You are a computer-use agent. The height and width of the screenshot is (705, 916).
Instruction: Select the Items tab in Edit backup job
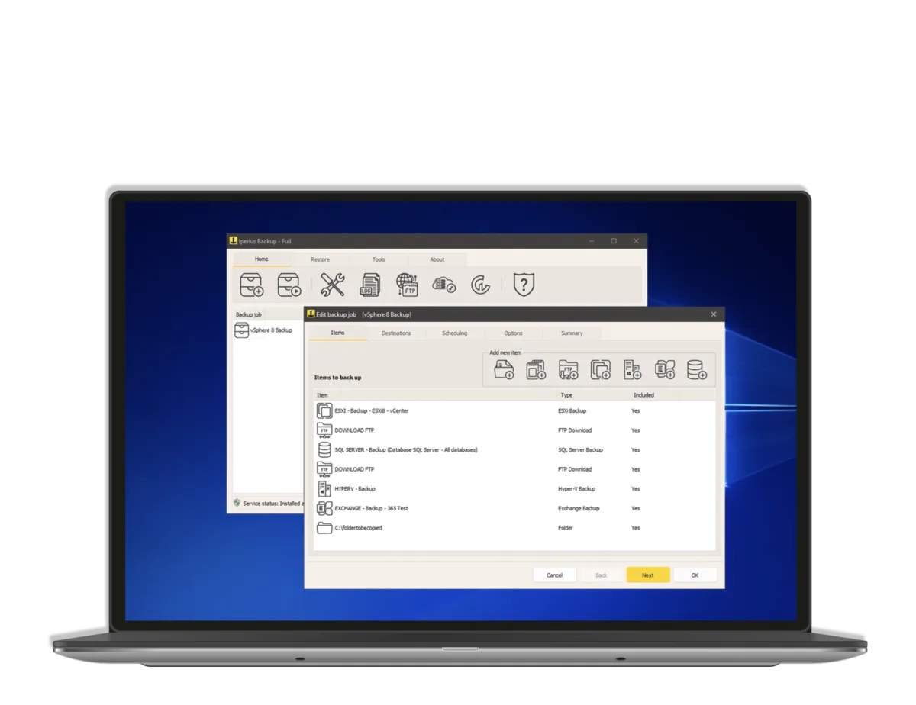pyautogui.click(x=337, y=333)
